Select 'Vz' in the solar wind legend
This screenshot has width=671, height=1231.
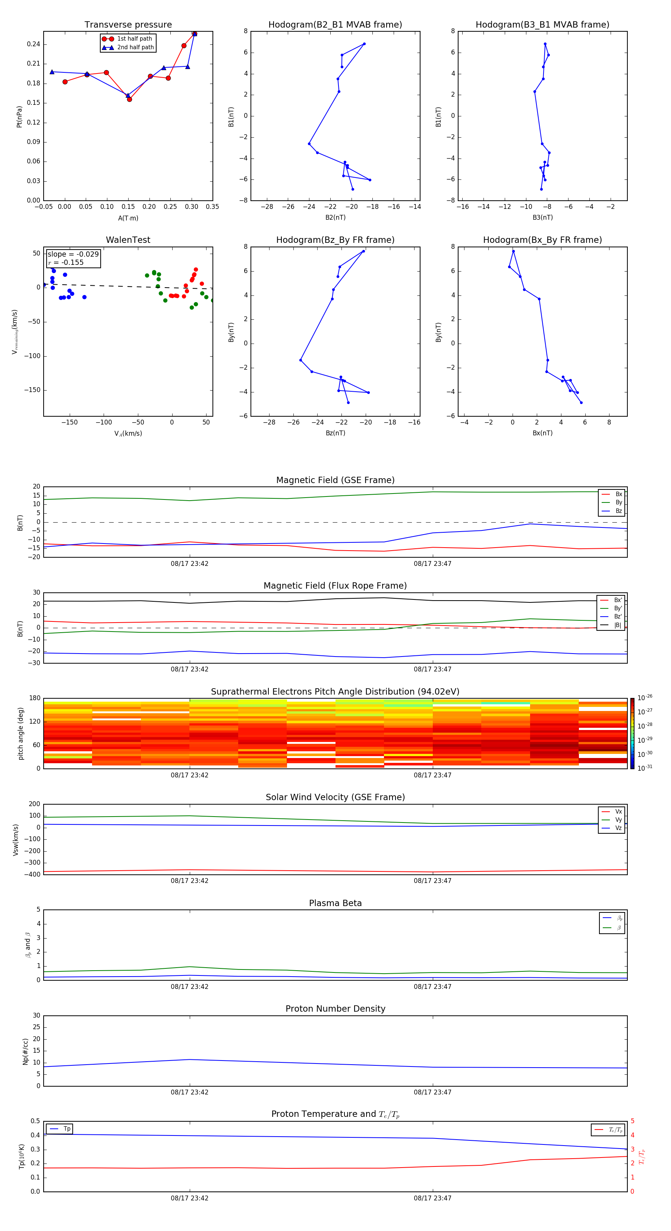pos(612,828)
